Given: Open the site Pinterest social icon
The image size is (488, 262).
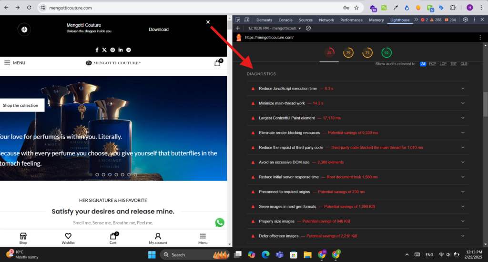Looking at the screenshot, I should (112, 50).
